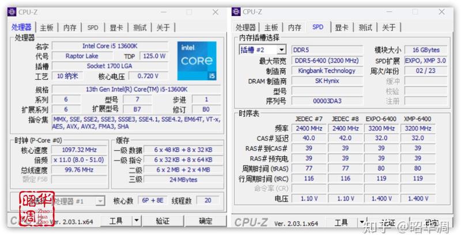
Task: Click the Socket 1700 LGA package field
Action: pyautogui.click(x=110, y=66)
